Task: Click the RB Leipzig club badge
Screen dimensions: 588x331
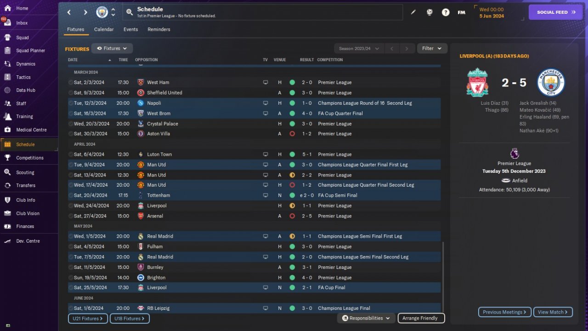Action: click(141, 308)
